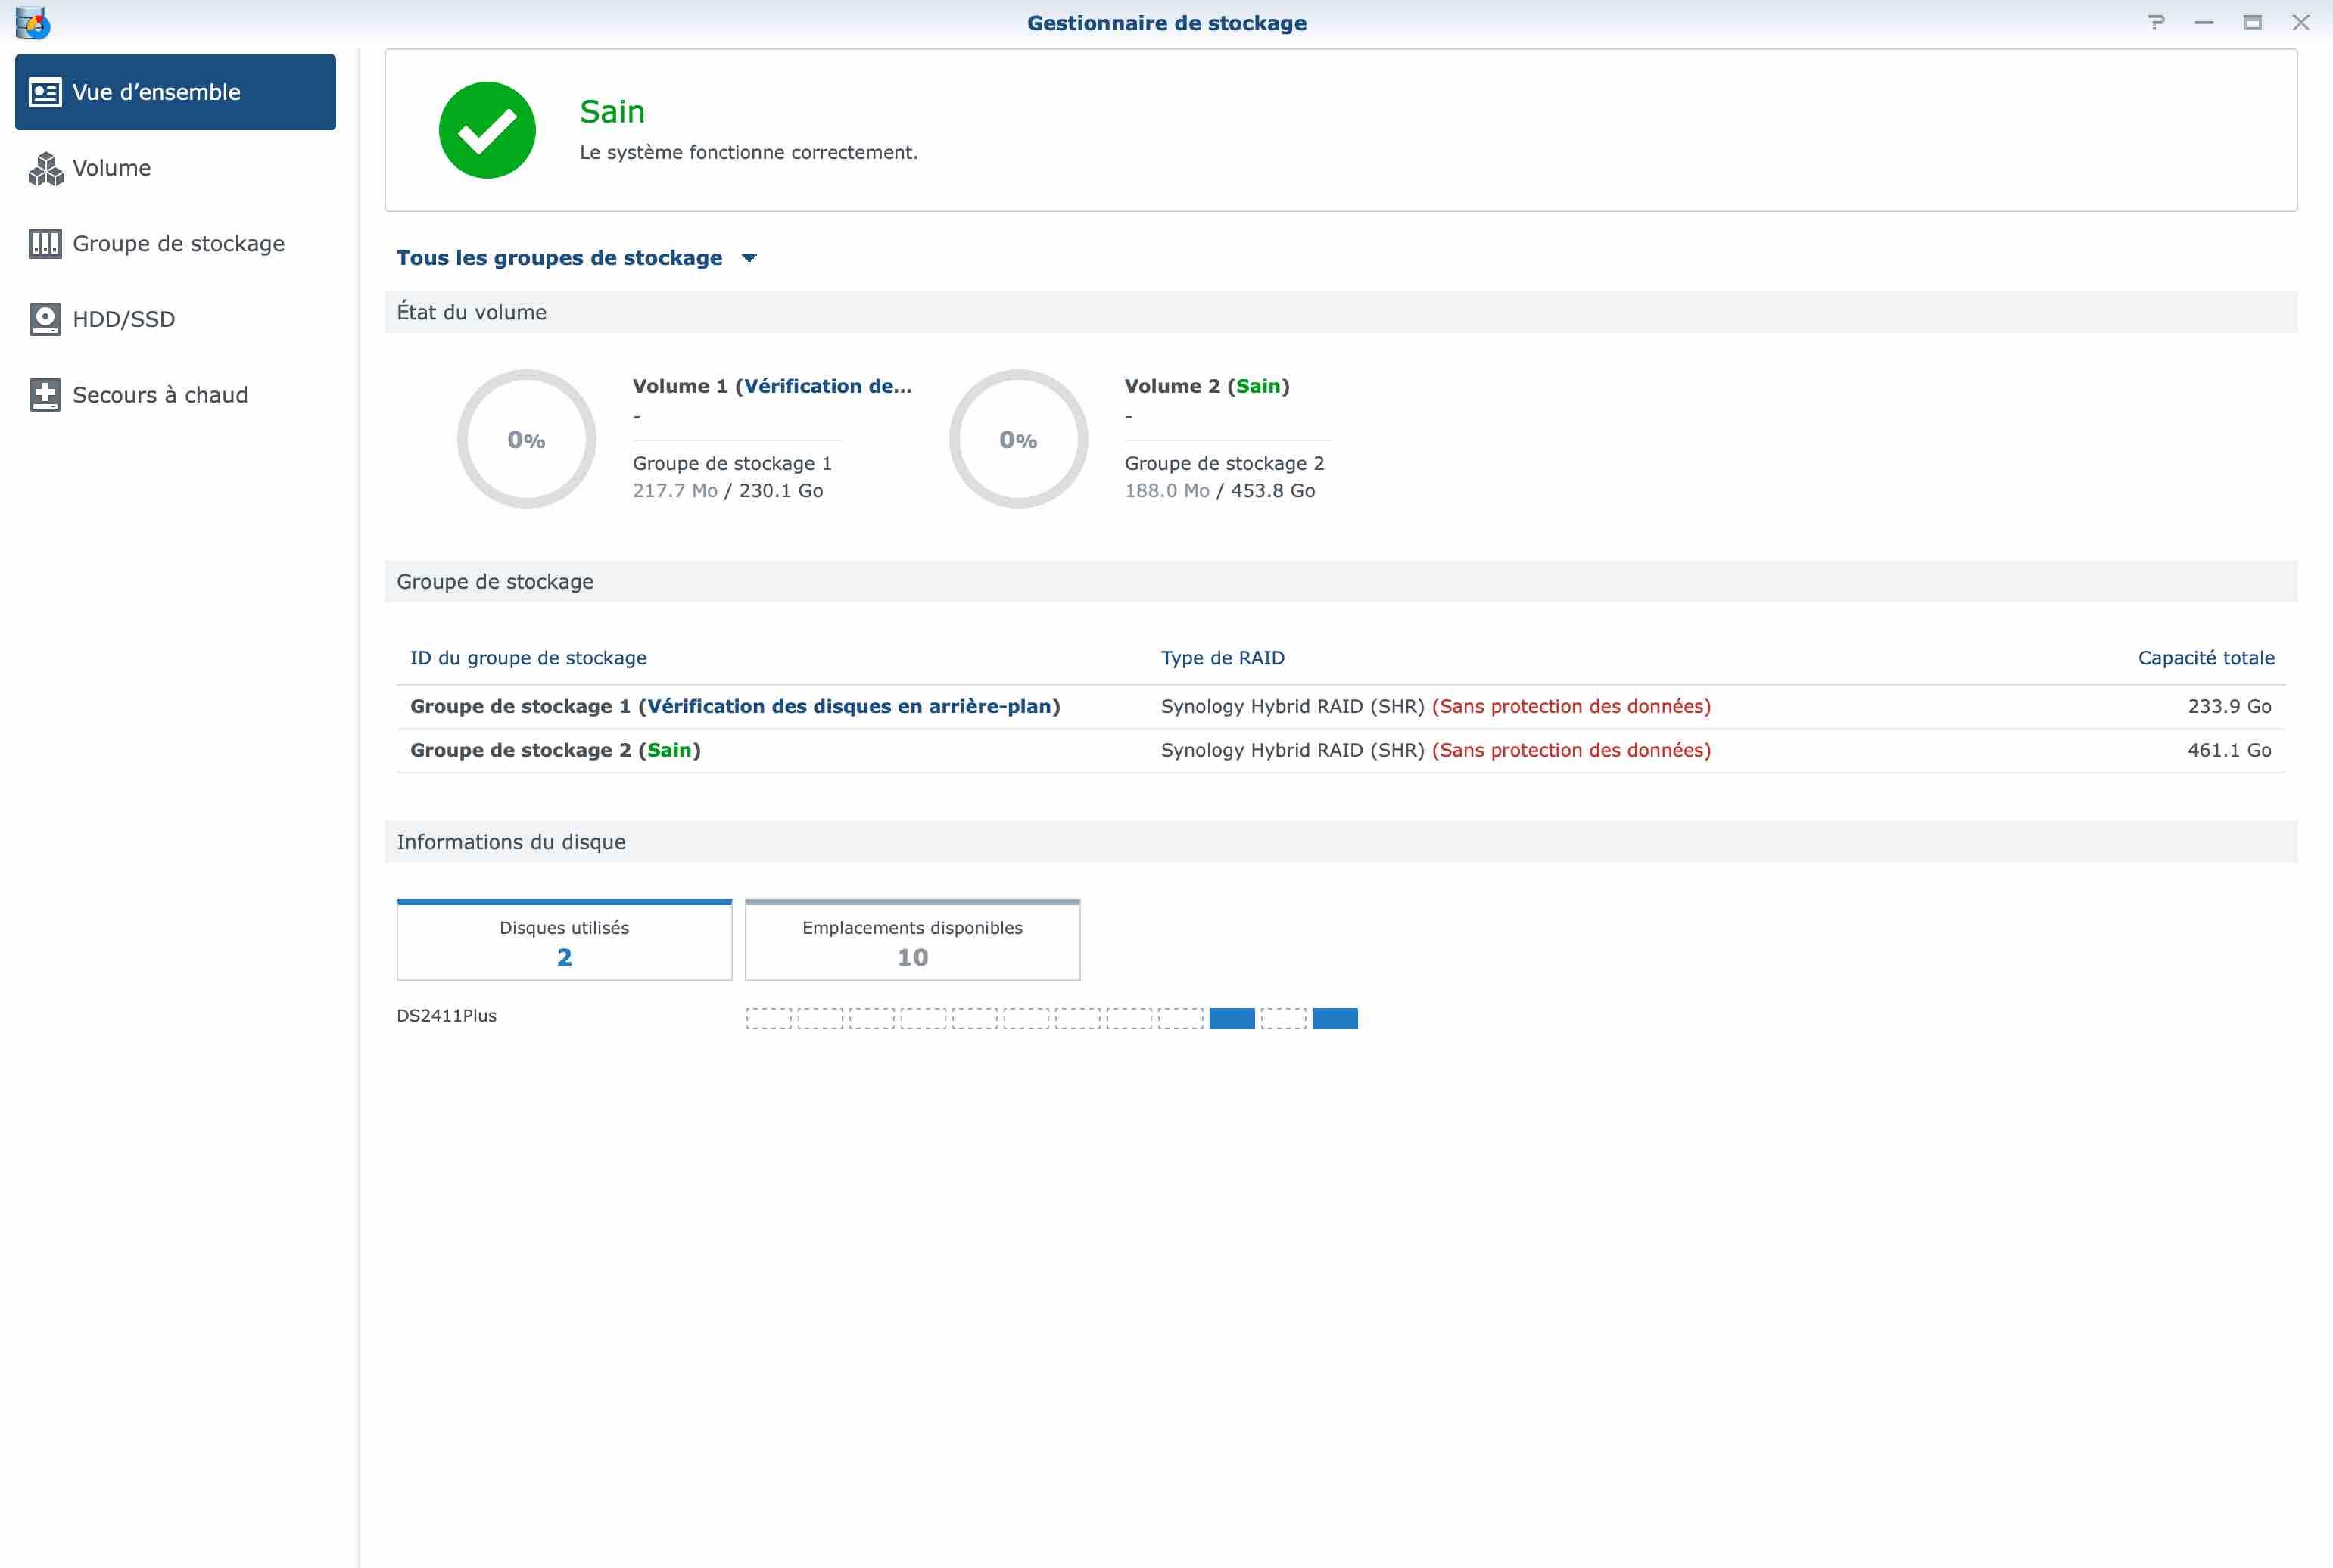Click the 217.7 Mo / 230.1 Go usage text
The image size is (2333, 1568).
click(x=728, y=490)
